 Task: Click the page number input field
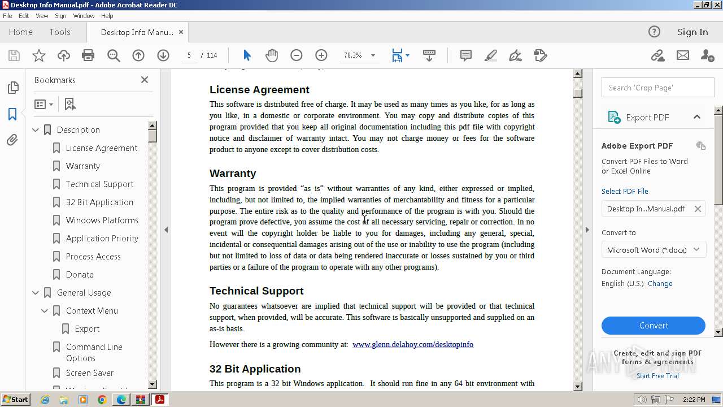tap(189, 55)
